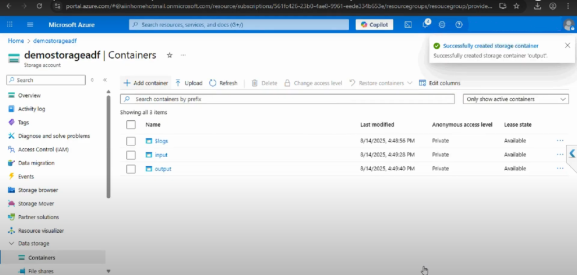Go to demostorageadf breadcrumb

point(55,41)
